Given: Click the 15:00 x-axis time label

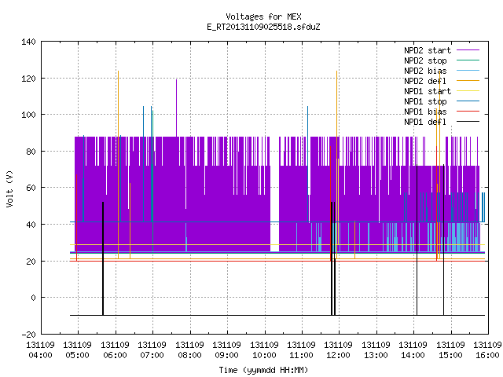Looking at the screenshot, I should pos(450,355).
